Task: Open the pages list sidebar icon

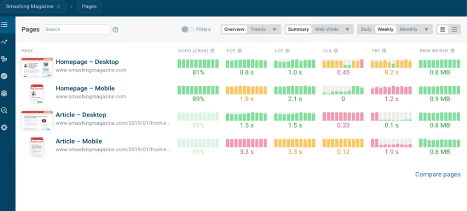Action: point(4,24)
